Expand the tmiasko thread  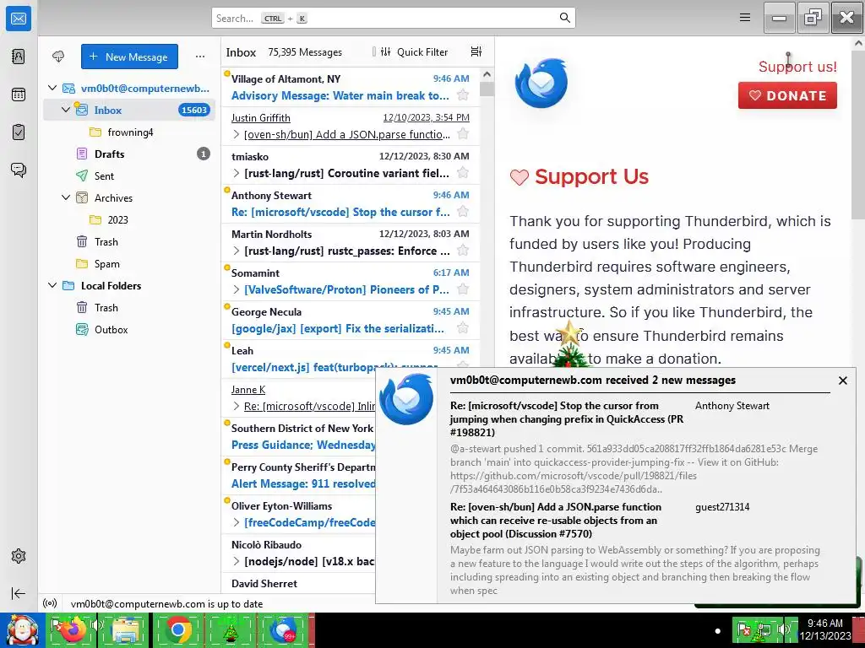pyautogui.click(x=237, y=174)
